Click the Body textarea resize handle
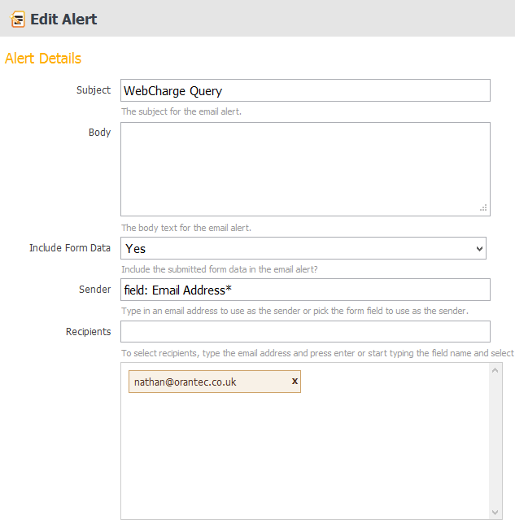Image resolution: width=515 pixels, height=528 pixels. tap(482, 208)
